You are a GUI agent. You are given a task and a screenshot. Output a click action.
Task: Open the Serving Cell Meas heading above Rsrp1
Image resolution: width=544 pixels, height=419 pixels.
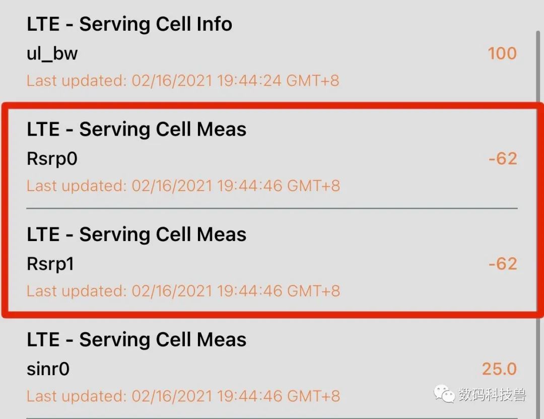[x=137, y=234]
